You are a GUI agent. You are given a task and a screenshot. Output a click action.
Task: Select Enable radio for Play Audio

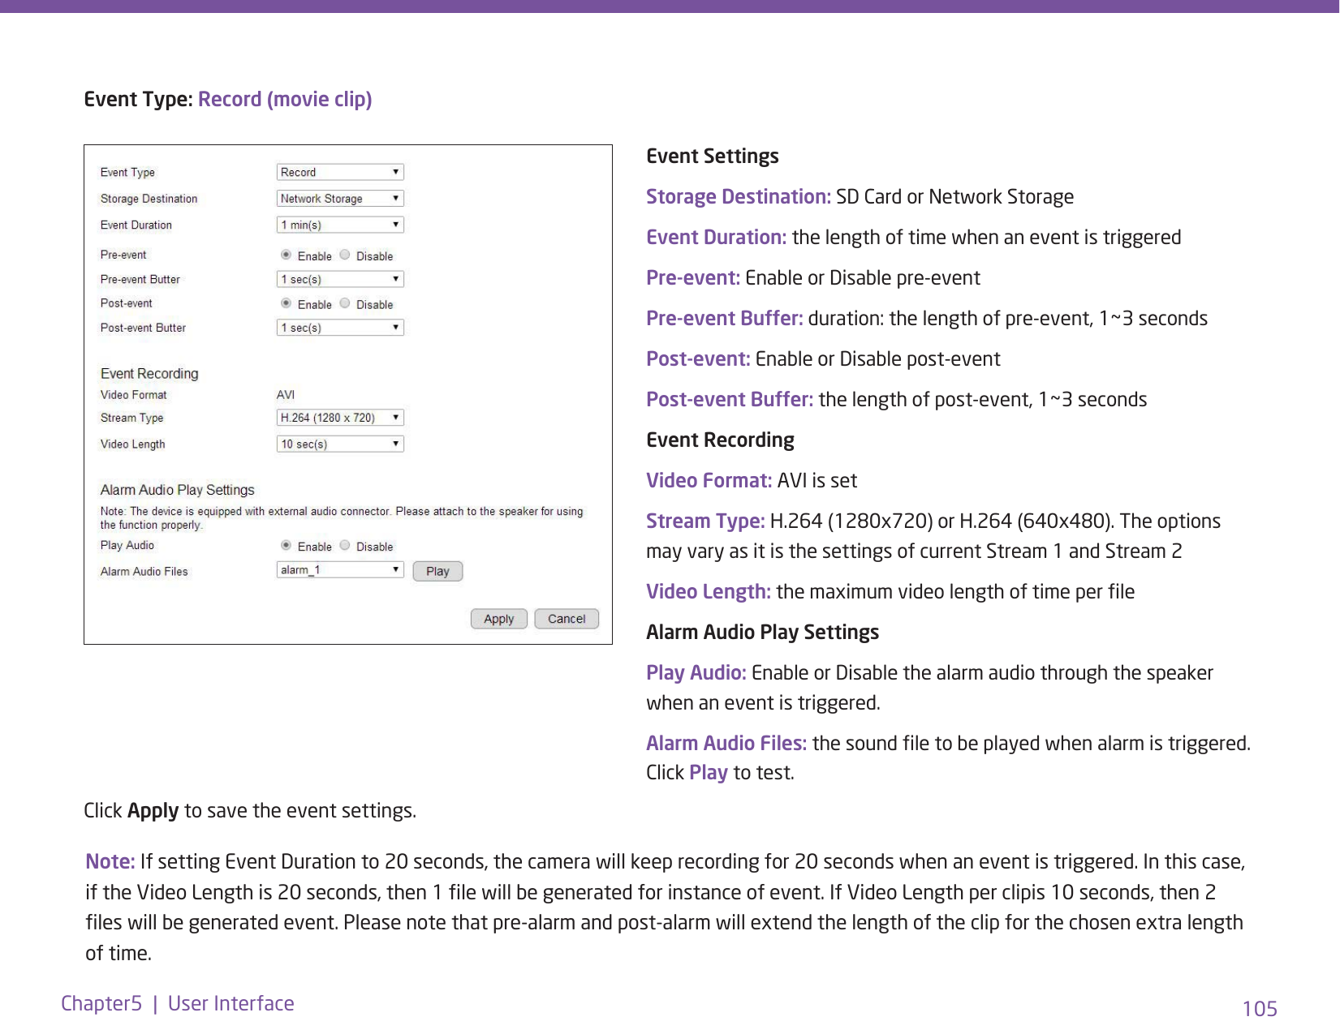tap(287, 545)
